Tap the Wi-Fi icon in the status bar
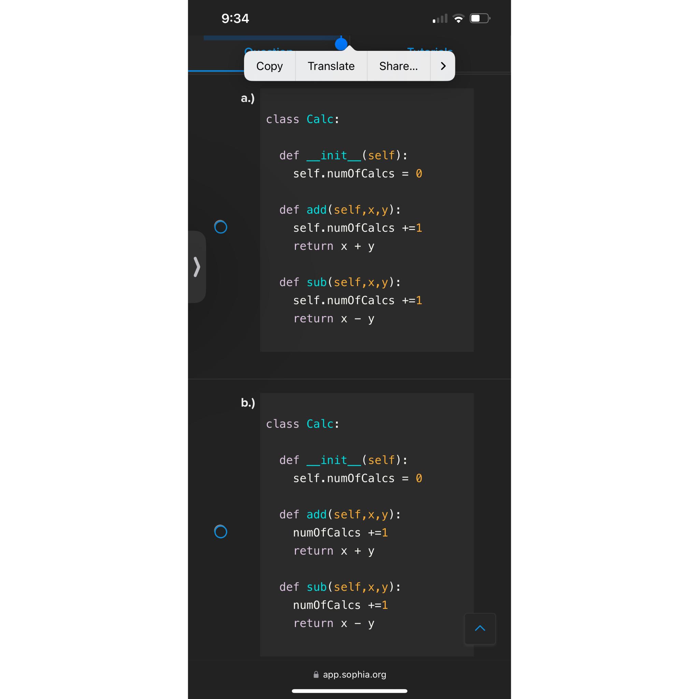699x699 pixels. [459, 18]
